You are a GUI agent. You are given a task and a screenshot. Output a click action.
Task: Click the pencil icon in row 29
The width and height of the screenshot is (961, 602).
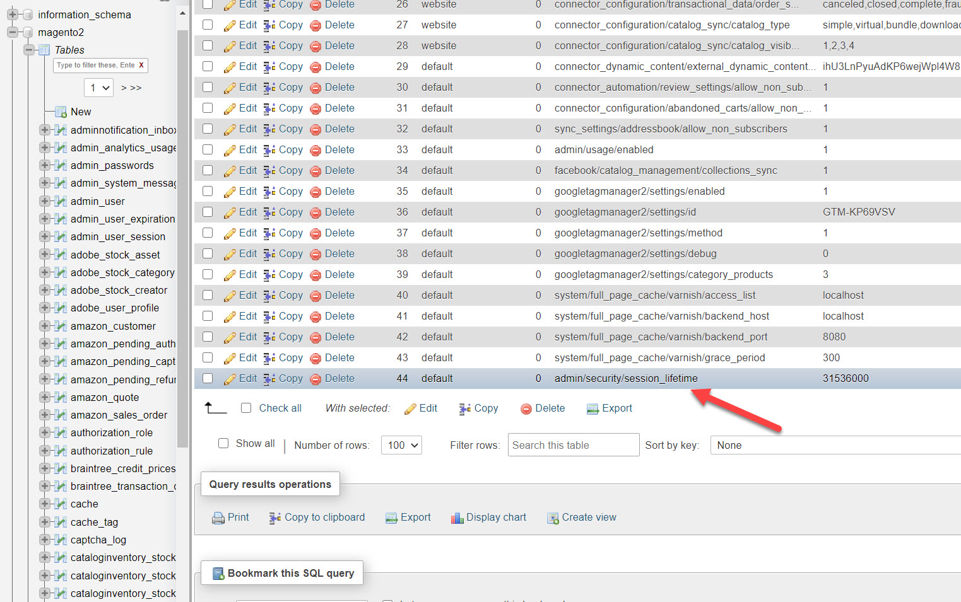pos(230,67)
